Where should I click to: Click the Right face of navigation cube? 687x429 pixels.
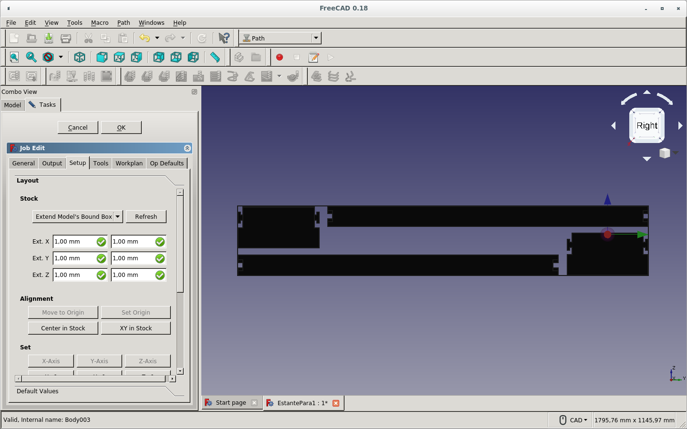tap(647, 126)
